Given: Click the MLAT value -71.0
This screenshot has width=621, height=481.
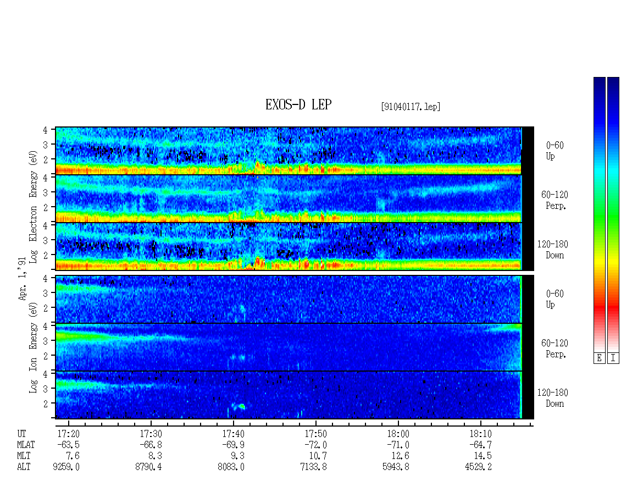Looking at the screenshot, I should 398,445.
